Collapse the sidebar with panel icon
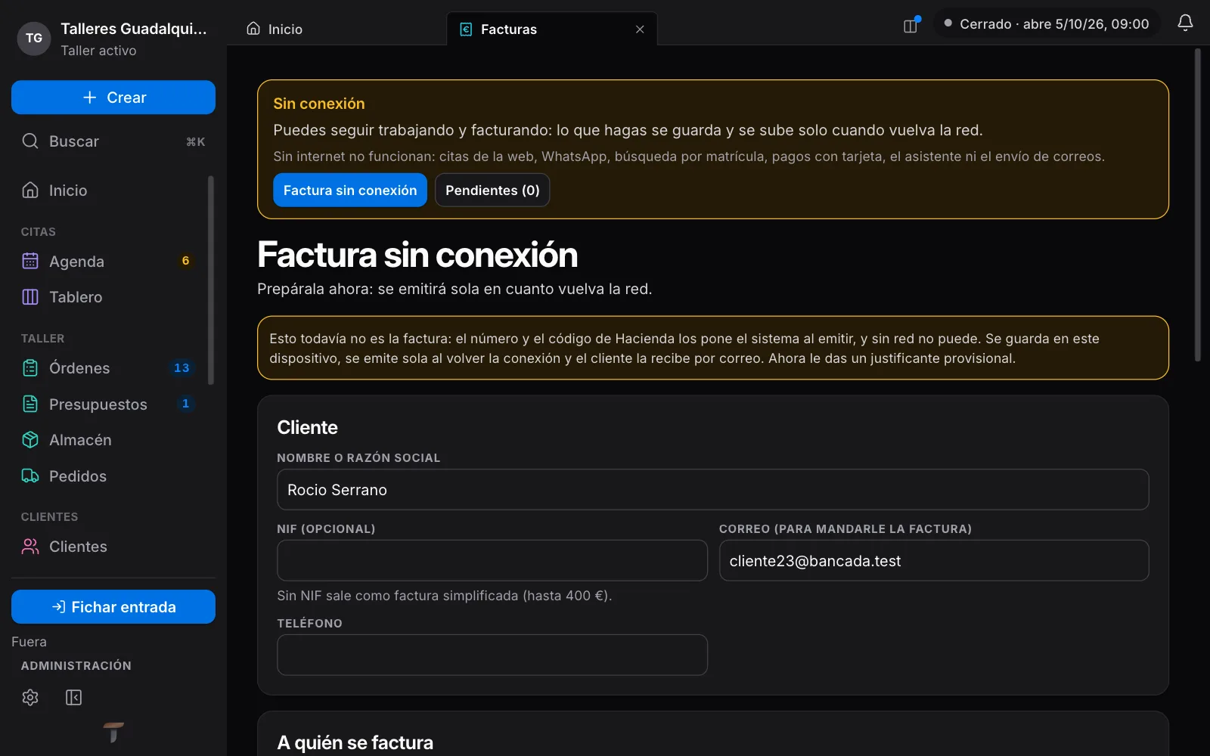The width and height of the screenshot is (1210, 756). pyautogui.click(x=73, y=697)
